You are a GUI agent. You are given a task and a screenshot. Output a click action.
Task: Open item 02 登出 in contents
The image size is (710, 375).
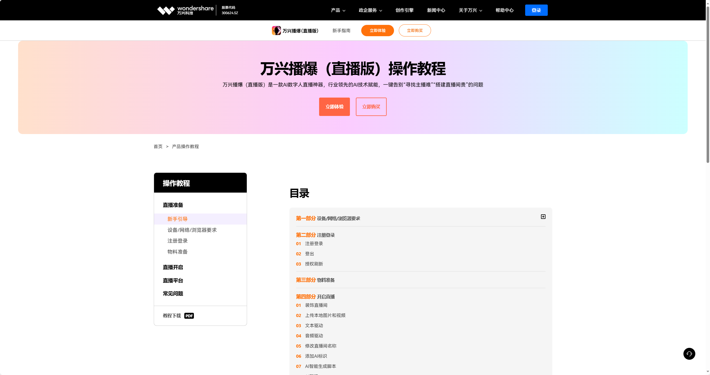(x=305, y=254)
